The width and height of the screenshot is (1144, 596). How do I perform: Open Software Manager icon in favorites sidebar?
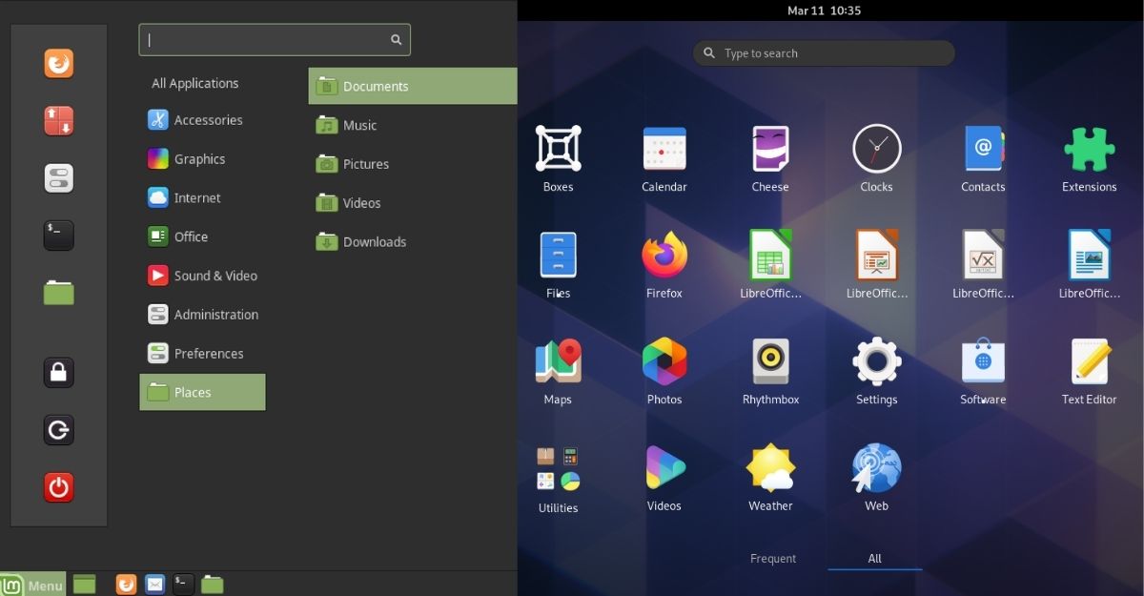[59, 121]
